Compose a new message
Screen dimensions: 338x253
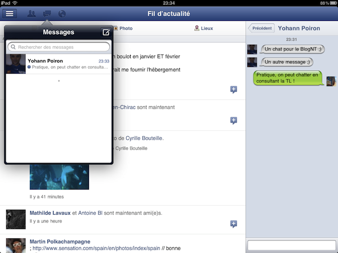(x=105, y=33)
